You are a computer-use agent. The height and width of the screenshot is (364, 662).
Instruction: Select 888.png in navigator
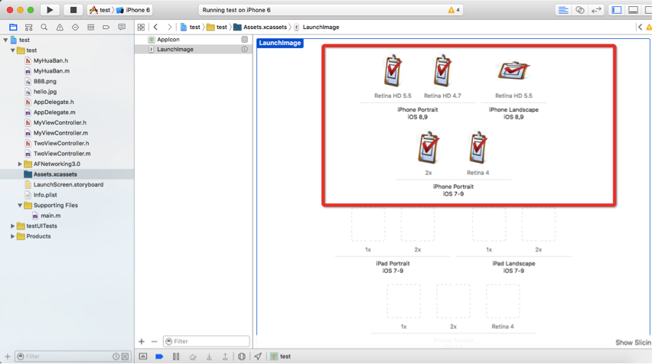[x=44, y=81]
